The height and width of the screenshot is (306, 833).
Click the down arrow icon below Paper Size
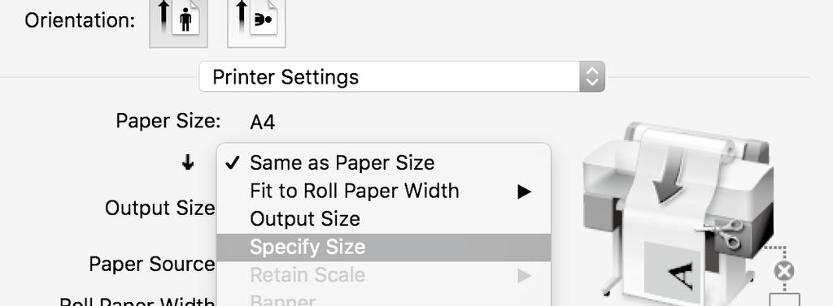pos(188,163)
